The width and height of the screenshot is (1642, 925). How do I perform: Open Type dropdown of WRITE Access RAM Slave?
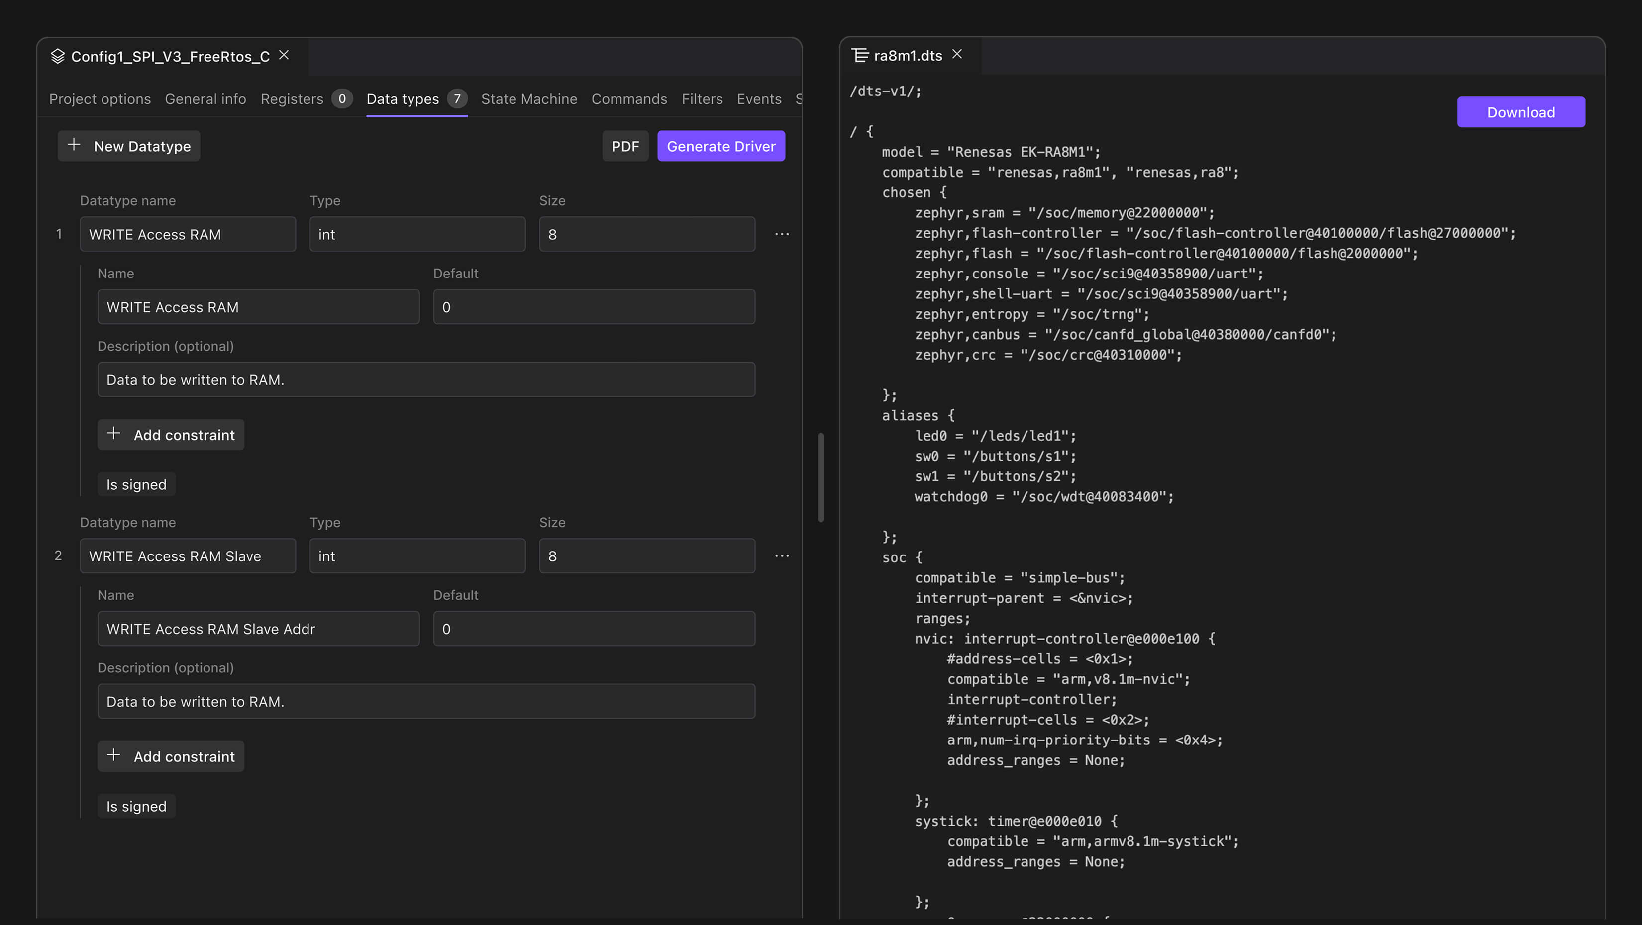click(x=417, y=556)
